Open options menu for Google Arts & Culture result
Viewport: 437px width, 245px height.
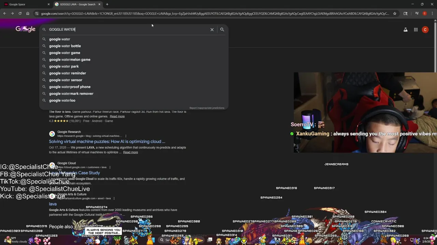pos(114,198)
